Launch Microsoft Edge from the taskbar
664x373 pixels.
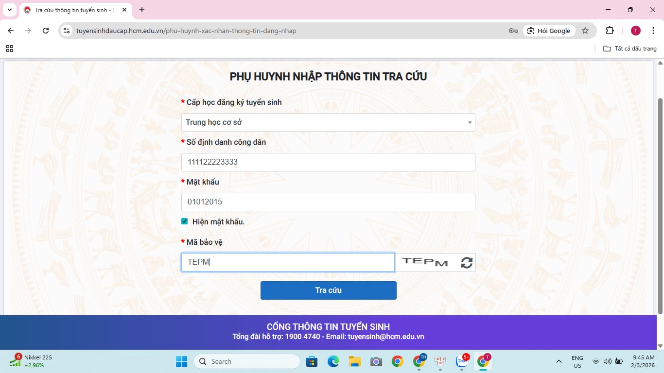(x=333, y=361)
